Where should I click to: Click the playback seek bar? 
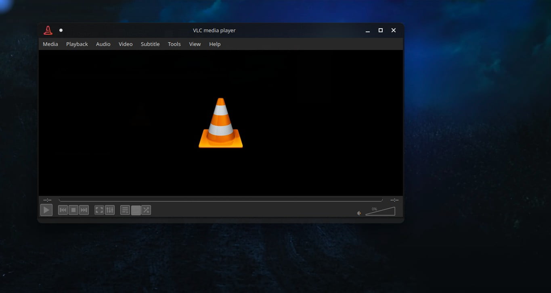click(221, 200)
